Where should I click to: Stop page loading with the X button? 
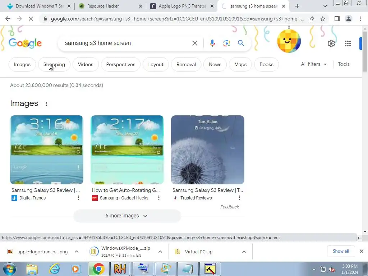pyautogui.click(x=31, y=19)
